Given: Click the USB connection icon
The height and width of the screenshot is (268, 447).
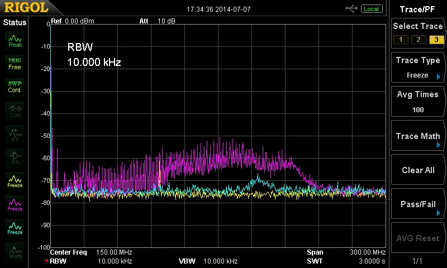Looking at the screenshot, I should click(351, 9).
